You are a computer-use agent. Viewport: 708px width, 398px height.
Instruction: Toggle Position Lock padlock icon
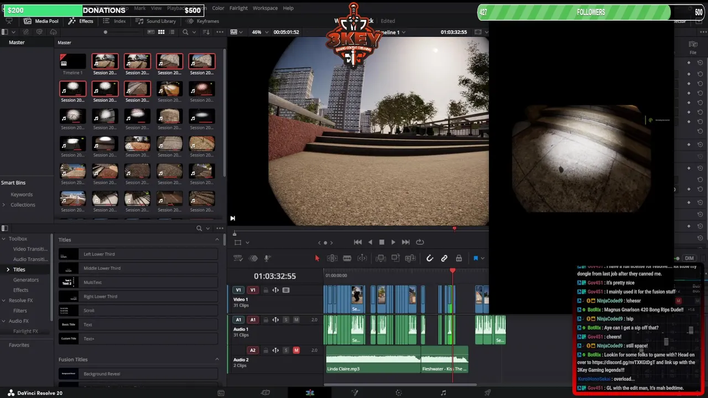point(459,258)
